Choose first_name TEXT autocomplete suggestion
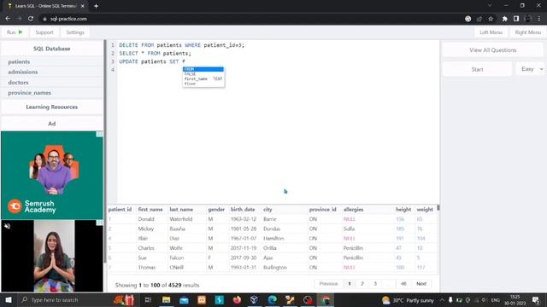This screenshot has width=547, height=307. [203, 79]
